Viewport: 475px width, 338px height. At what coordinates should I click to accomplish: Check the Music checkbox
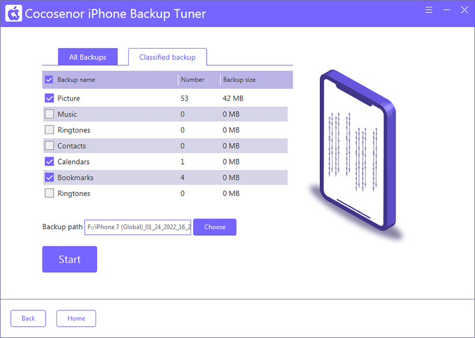pyautogui.click(x=49, y=114)
